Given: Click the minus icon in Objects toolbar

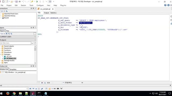Looking at the screenshot, I should (4, 34).
